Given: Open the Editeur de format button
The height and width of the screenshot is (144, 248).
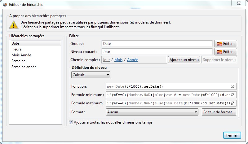Looking at the screenshot, I should tap(219, 112).
